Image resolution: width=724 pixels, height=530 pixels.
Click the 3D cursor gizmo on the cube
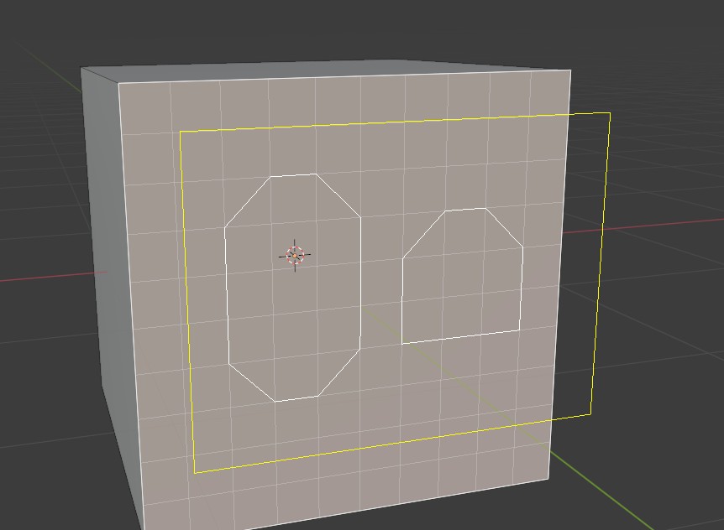coord(296,253)
